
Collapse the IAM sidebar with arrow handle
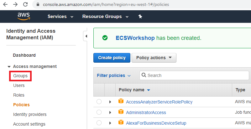click(86, 36)
